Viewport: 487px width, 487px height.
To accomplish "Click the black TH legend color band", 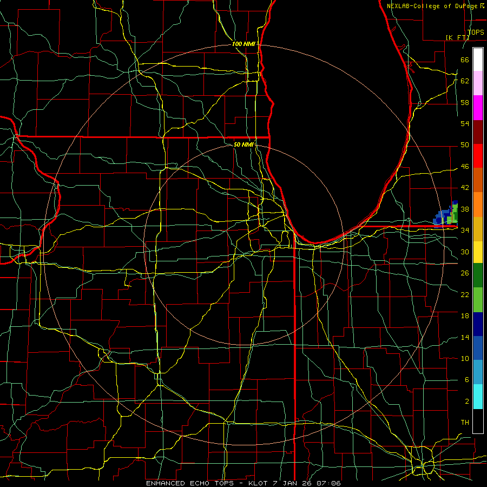I will 478,420.
